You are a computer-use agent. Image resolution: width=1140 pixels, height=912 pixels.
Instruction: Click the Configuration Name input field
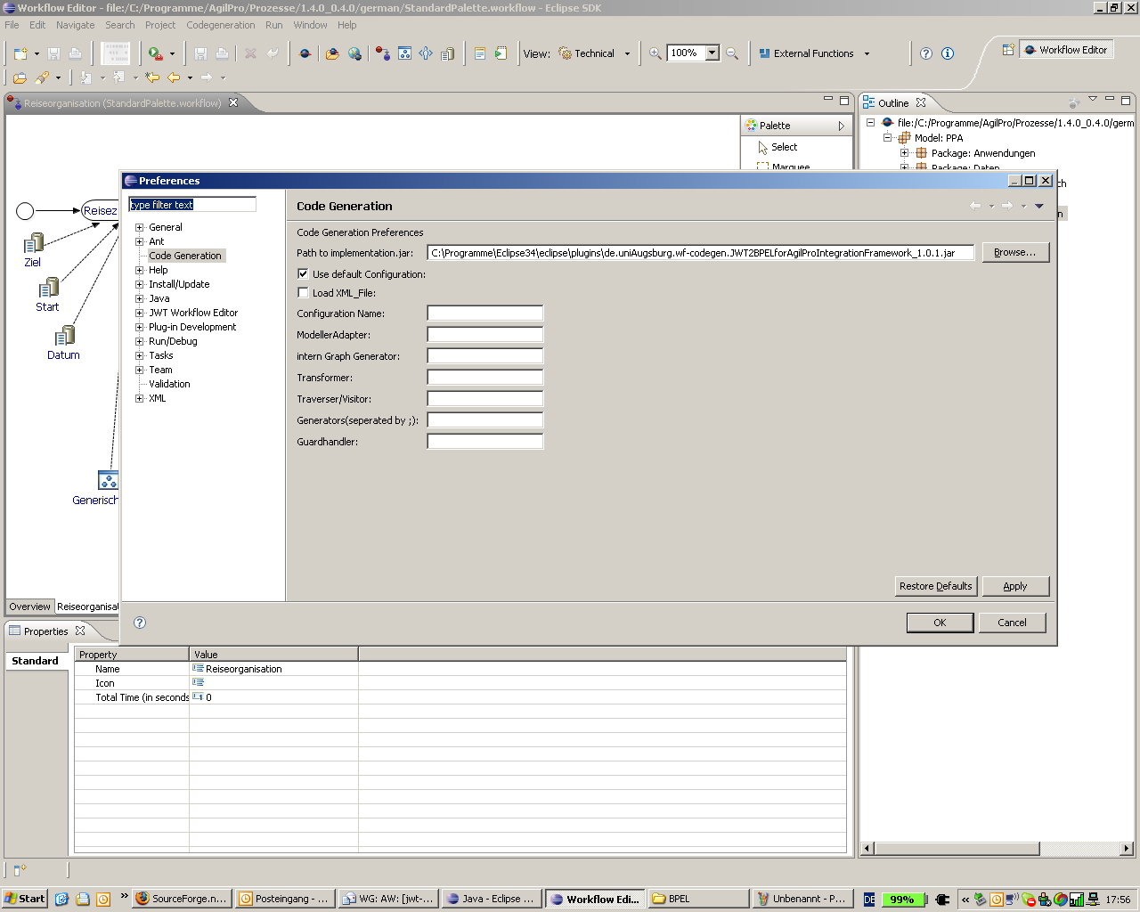(x=484, y=313)
